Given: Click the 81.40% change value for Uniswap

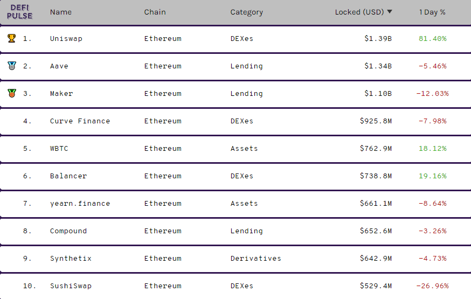Looking at the screenshot, I should [433, 39].
